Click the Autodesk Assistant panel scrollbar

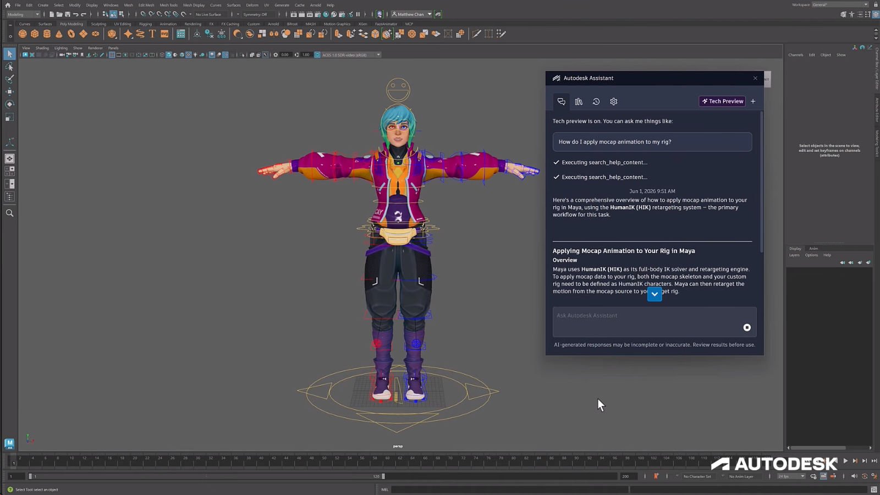762,182
